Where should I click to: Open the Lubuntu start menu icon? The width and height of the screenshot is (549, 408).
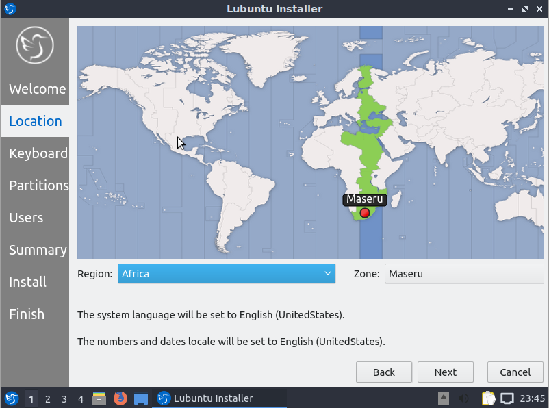tap(12, 398)
